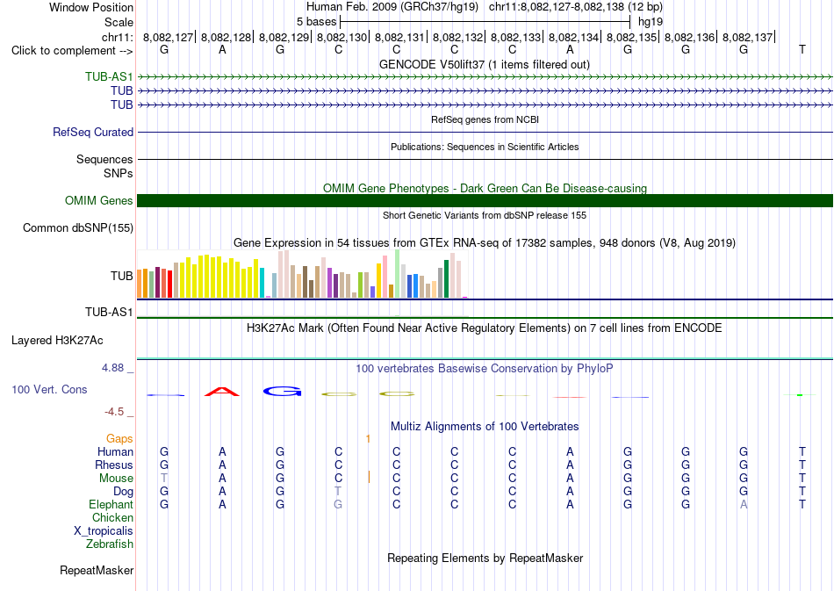Click the dark green OMIM Genes bar
The height and width of the screenshot is (591, 834).
coord(485,200)
